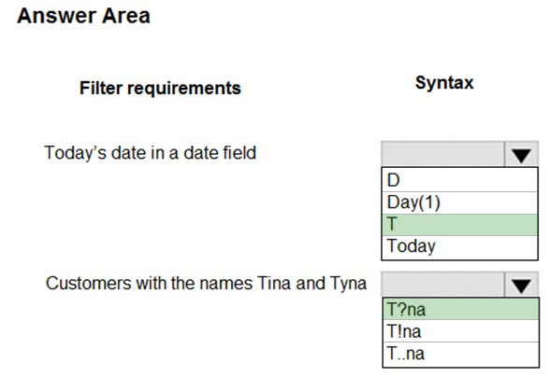Pick the T..na filter option
Screen dimensions: 550x377
(460, 354)
